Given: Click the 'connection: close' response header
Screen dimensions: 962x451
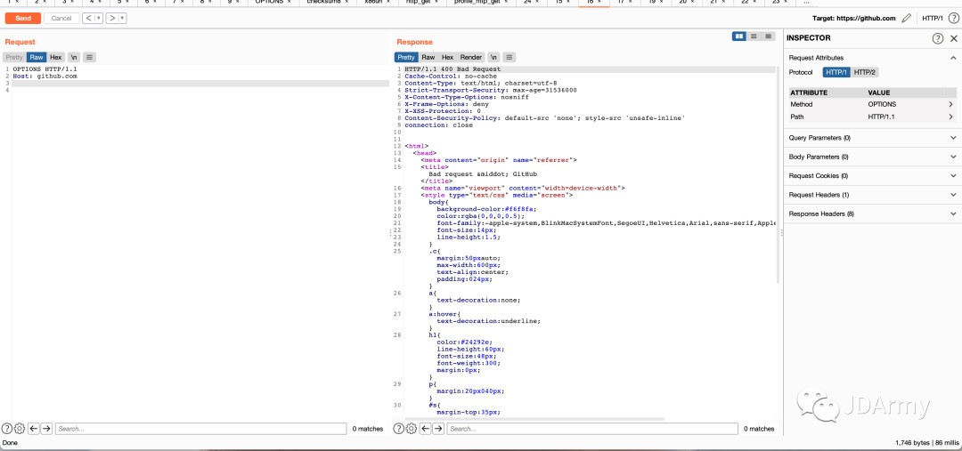Looking at the screenshot, I should coord(438,125).
